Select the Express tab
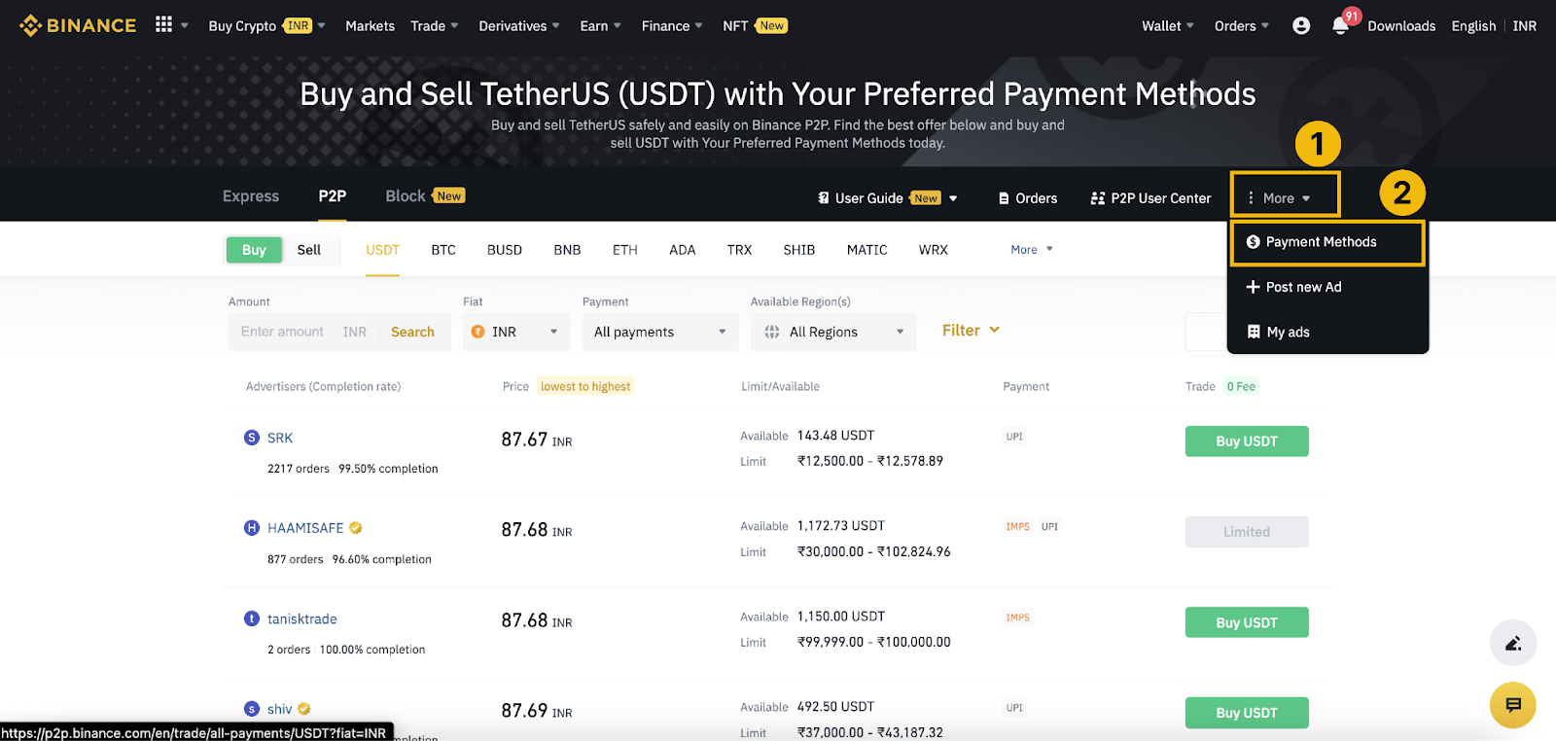 [x=251, y=196]
